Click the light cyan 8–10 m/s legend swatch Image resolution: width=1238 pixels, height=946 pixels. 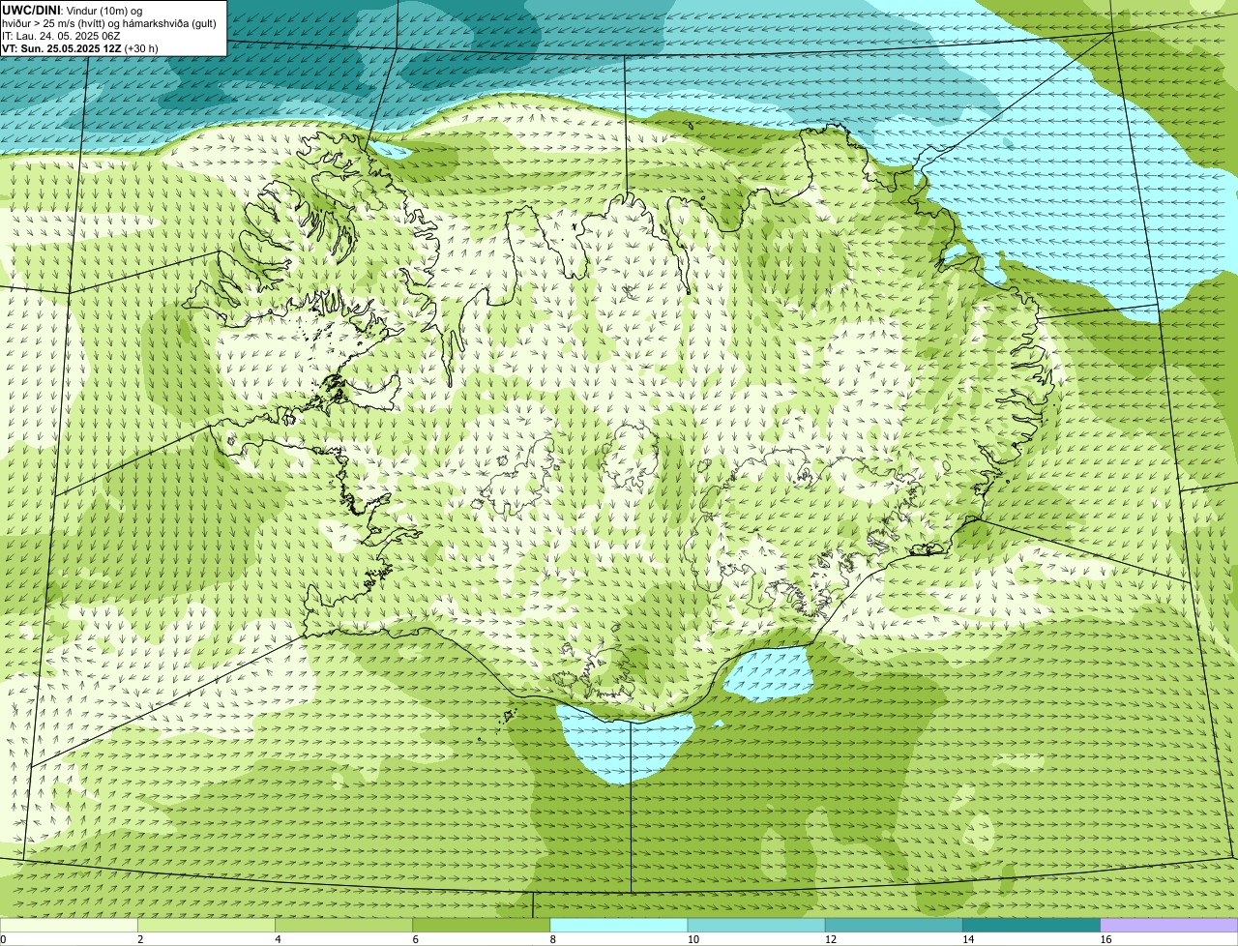619,926
